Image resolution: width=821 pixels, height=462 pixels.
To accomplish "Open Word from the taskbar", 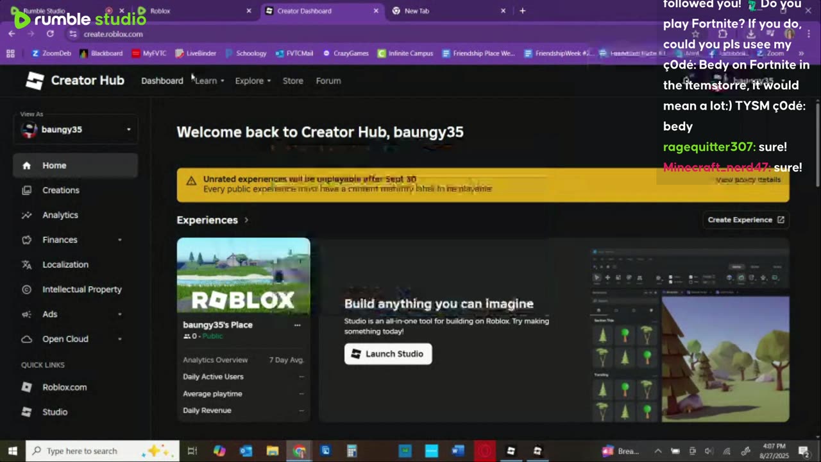I will coord(457,451).
